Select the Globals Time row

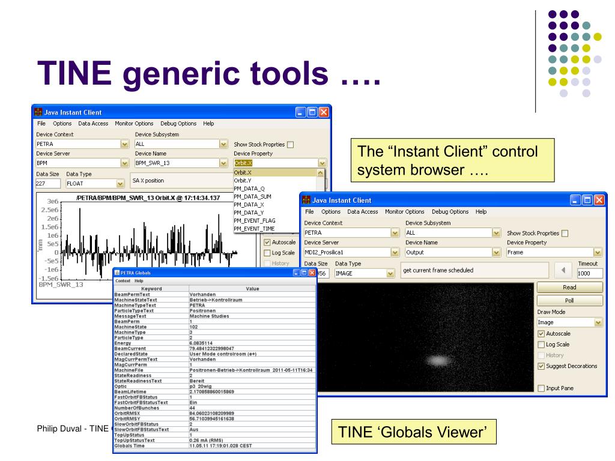click(215, 446)
